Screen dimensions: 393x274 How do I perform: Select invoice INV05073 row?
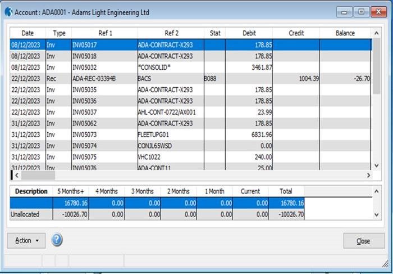(191, 134)
